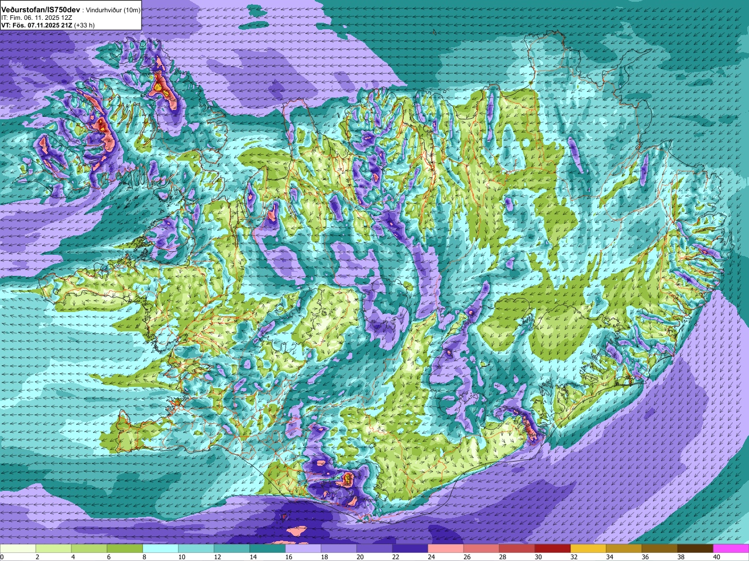The width and height of the screenshot is (749, 561).
Task: Click the legend number "0"
Action: 2,557
